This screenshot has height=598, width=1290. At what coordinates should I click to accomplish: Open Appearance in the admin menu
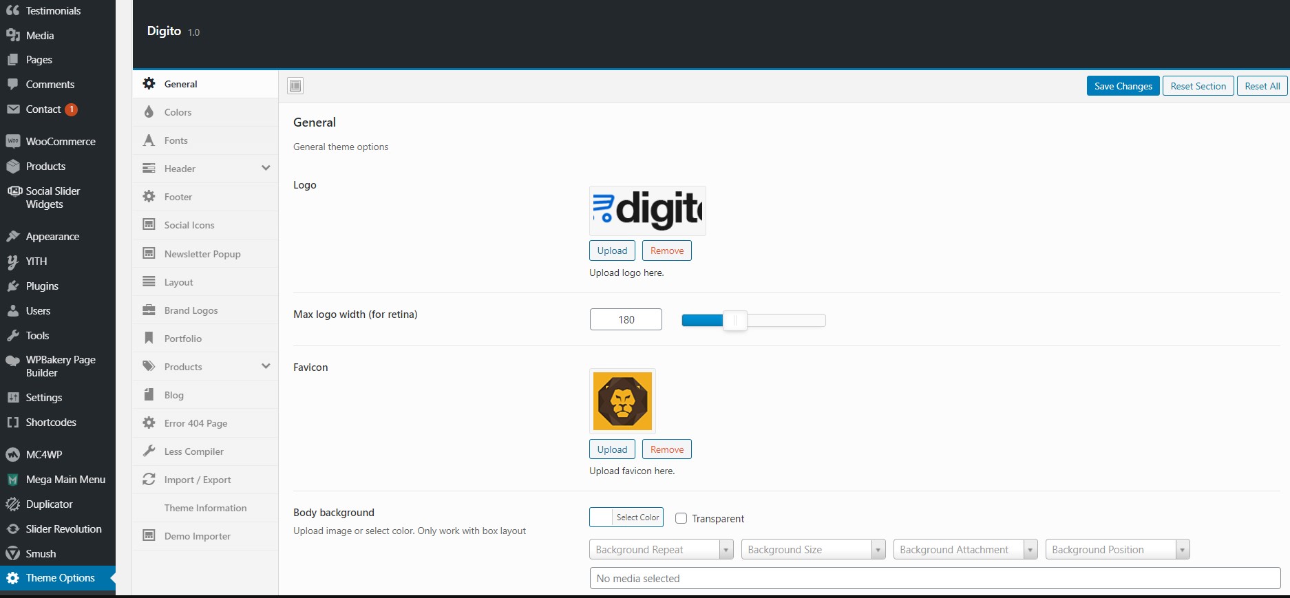(52, 237)
